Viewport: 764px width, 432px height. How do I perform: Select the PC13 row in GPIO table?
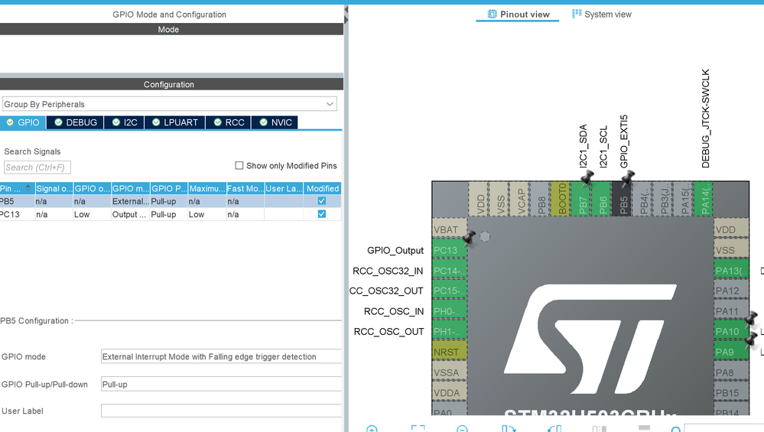171,214
